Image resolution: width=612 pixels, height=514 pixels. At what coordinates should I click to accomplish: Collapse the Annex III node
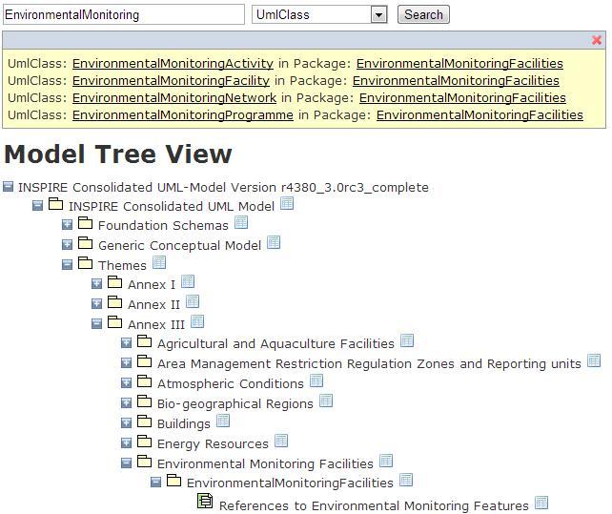coord(97,324)
